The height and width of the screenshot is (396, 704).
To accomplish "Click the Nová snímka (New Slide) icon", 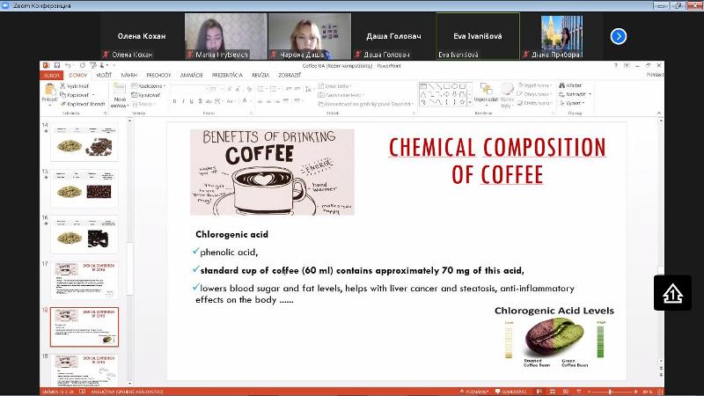I will pyautogui.click(x=120, y=89).
